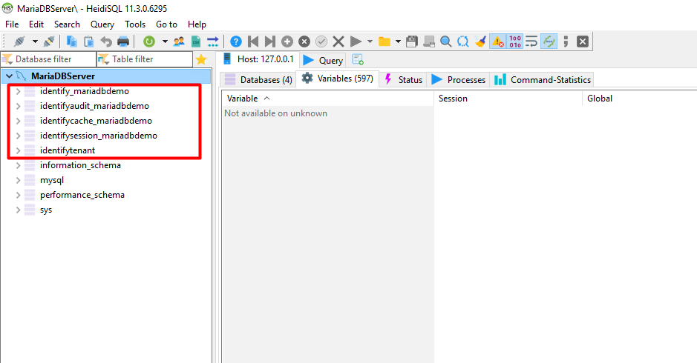Click the Undo arrow icon
Image resolution: width=697 pixels, height=363 pixels.
pyautogui.click(x=106, y=41)
